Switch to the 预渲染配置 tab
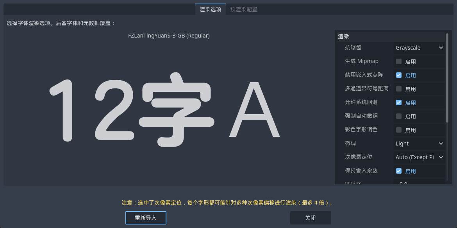457x228 pixels. coord(243,9)
